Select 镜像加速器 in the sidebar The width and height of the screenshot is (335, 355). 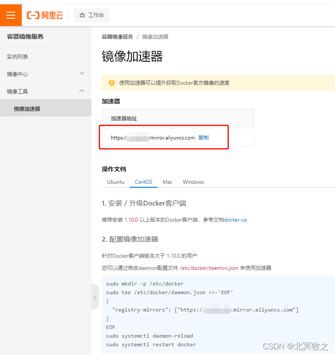46,109
